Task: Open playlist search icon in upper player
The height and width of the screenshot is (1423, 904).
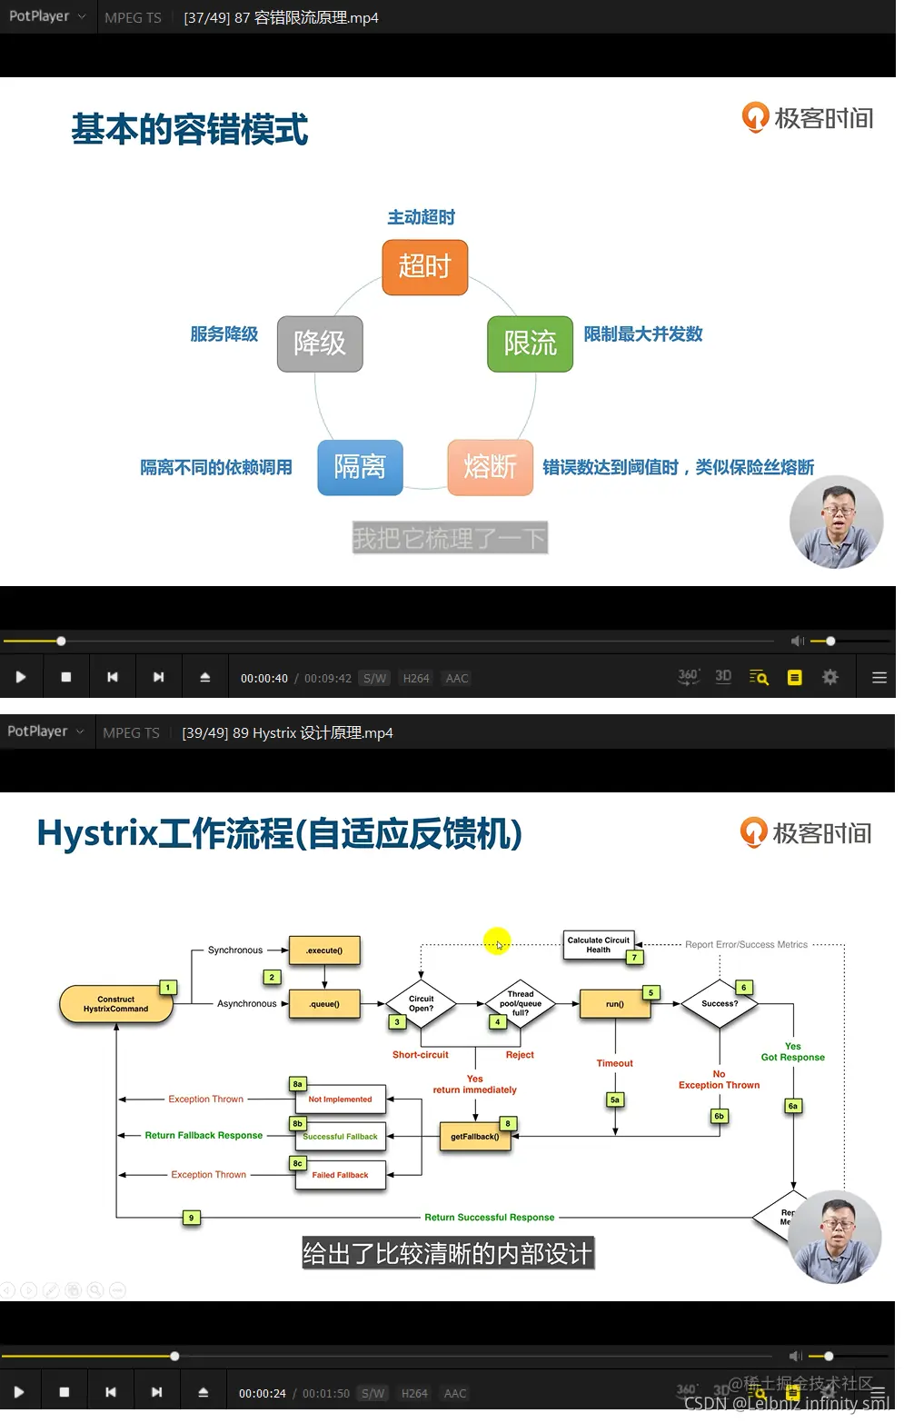Action: pyautogui.click(x=759, y=677)
